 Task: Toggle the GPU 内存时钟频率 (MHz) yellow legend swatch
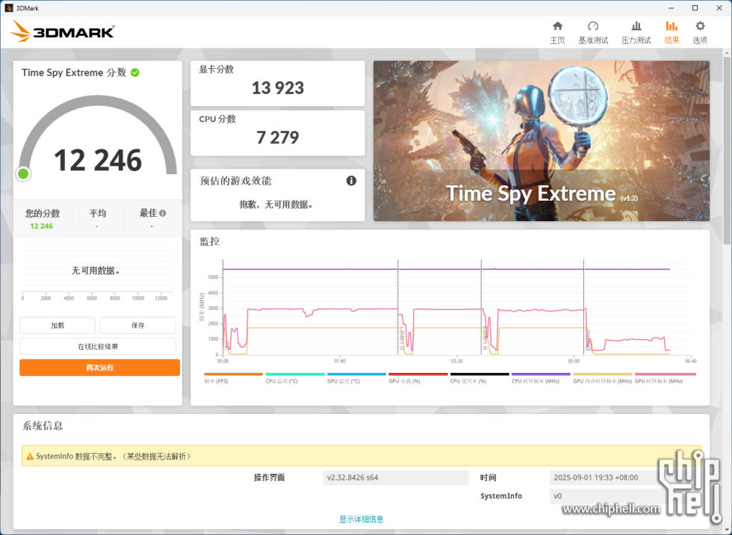(603, 374)
